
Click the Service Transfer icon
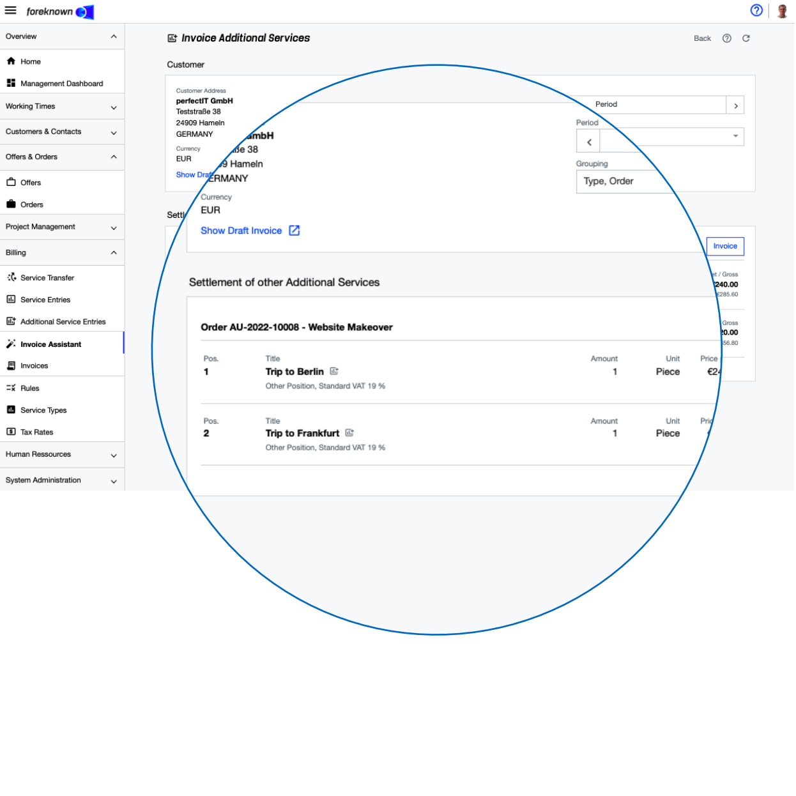point(11,277)
